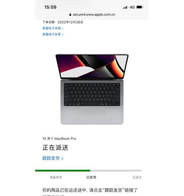Select the 已送达 progress step
Screen dimensions: 184x196
(137, 177)
